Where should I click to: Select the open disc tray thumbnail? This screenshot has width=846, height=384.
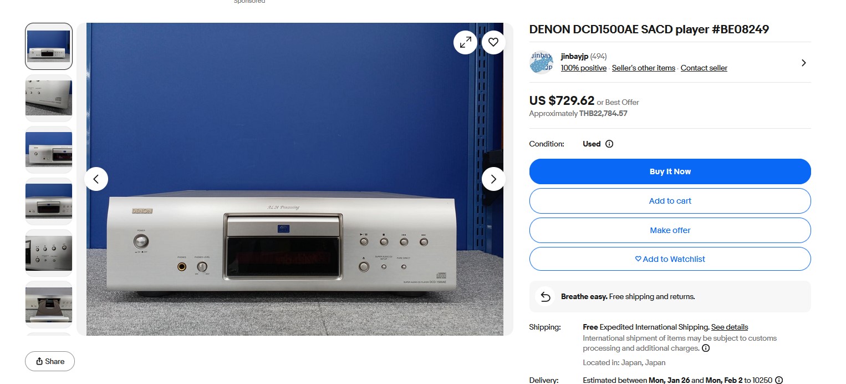[x=49, y=305]
